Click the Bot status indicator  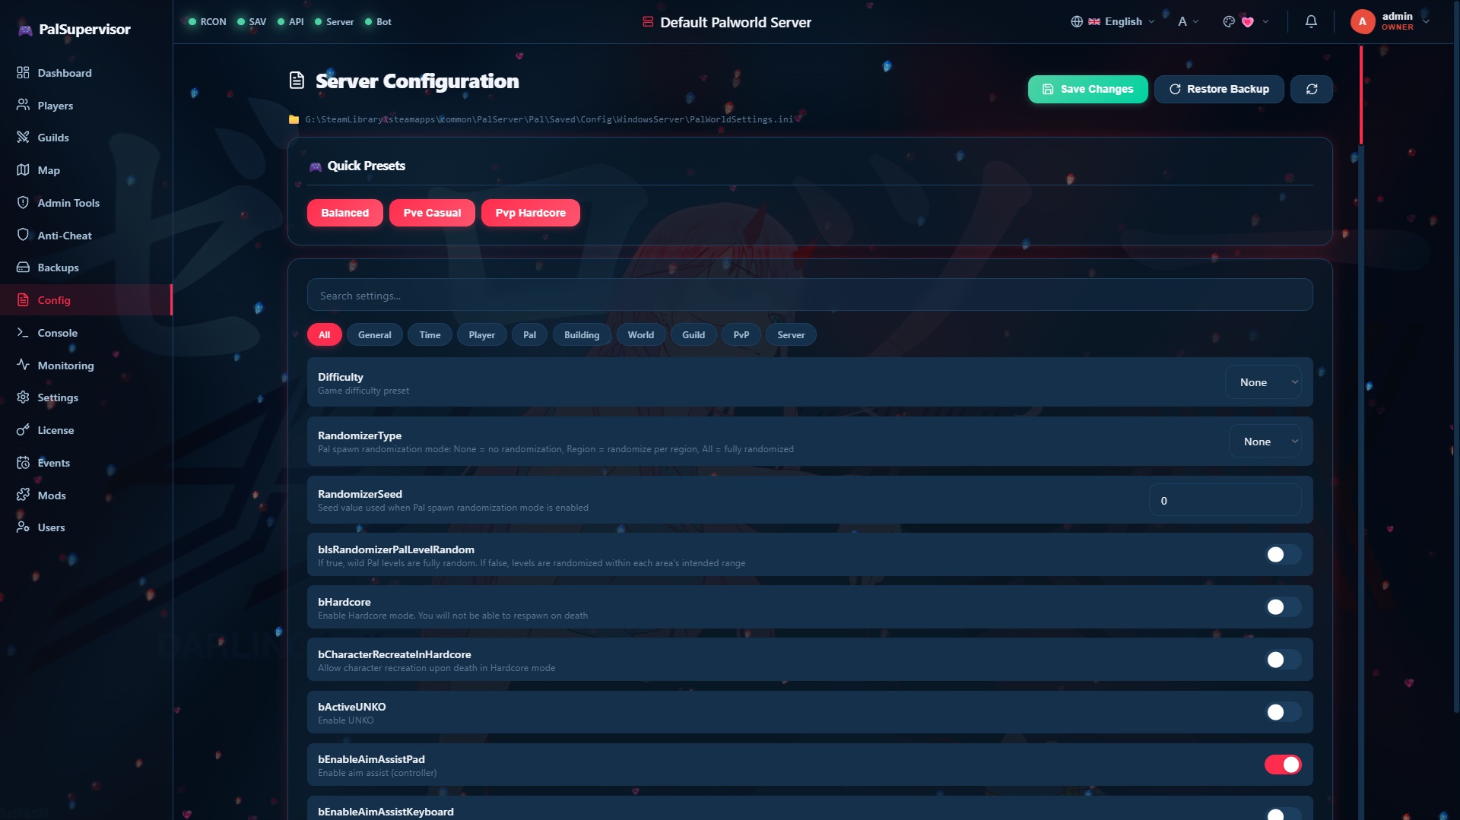(378, 22)
